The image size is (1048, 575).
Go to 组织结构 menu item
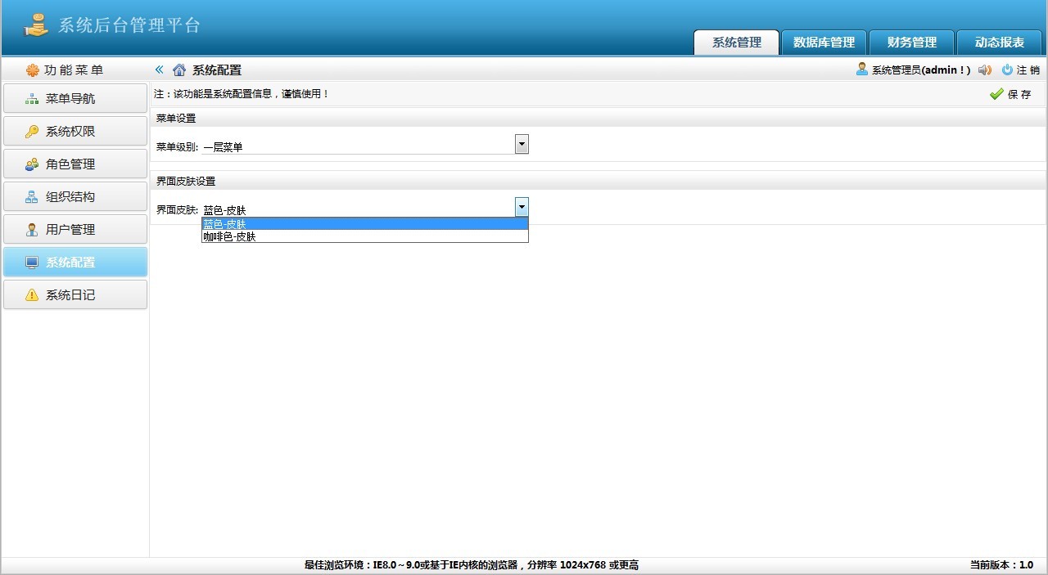[x=75, y=196]
